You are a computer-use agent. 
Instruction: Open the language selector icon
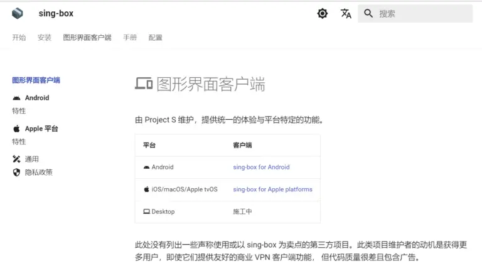(x=346, y=13)
